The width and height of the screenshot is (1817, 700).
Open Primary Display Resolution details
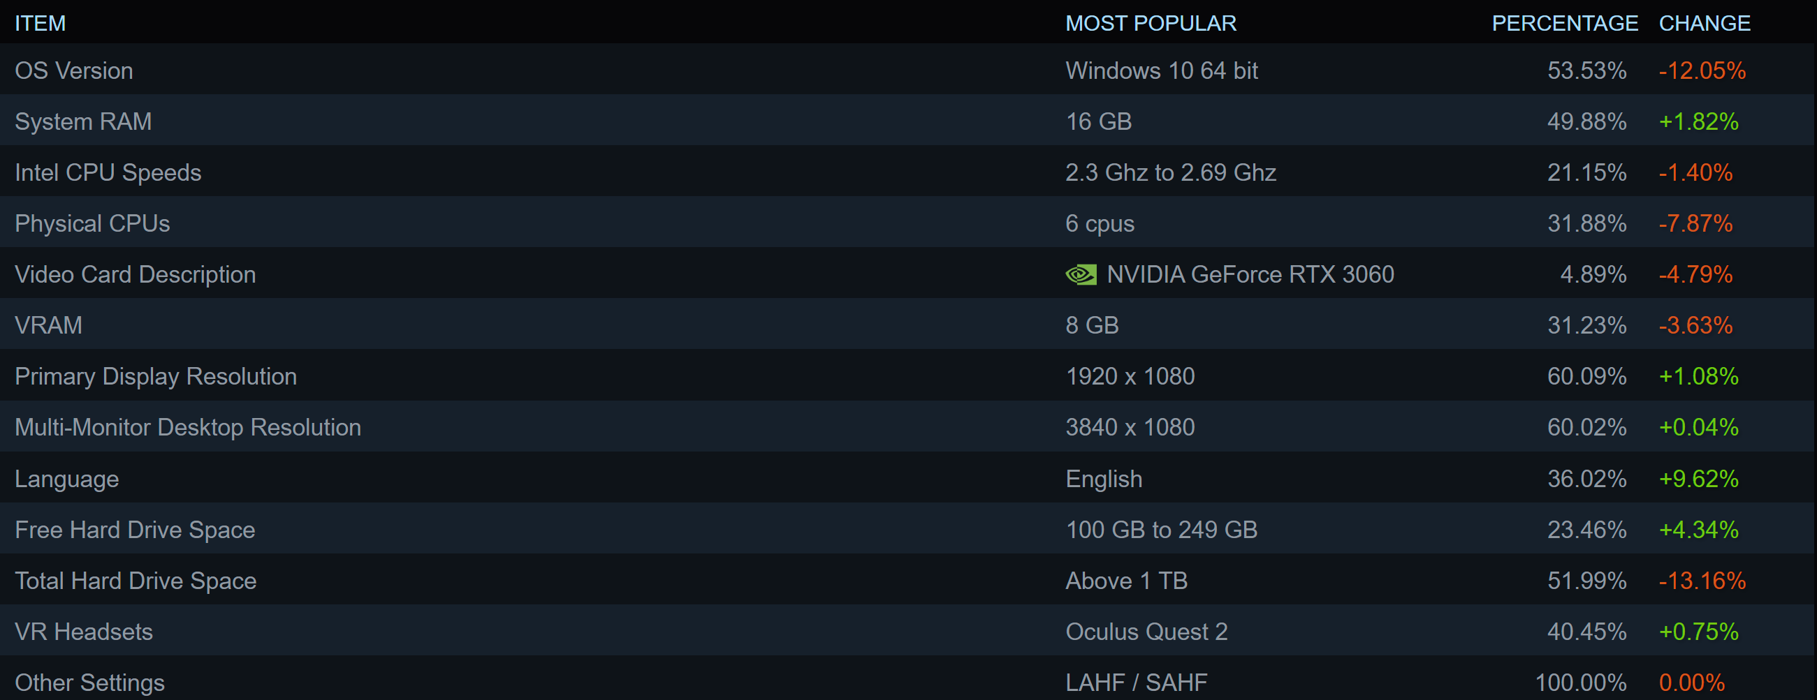tap(156, 376)
